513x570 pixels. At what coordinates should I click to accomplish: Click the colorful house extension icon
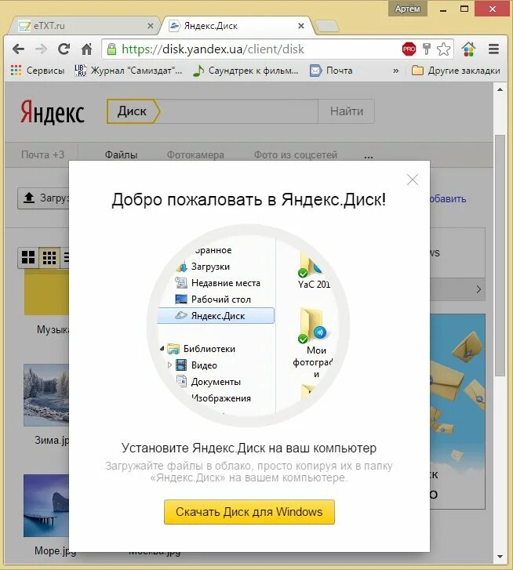point(468,49)
